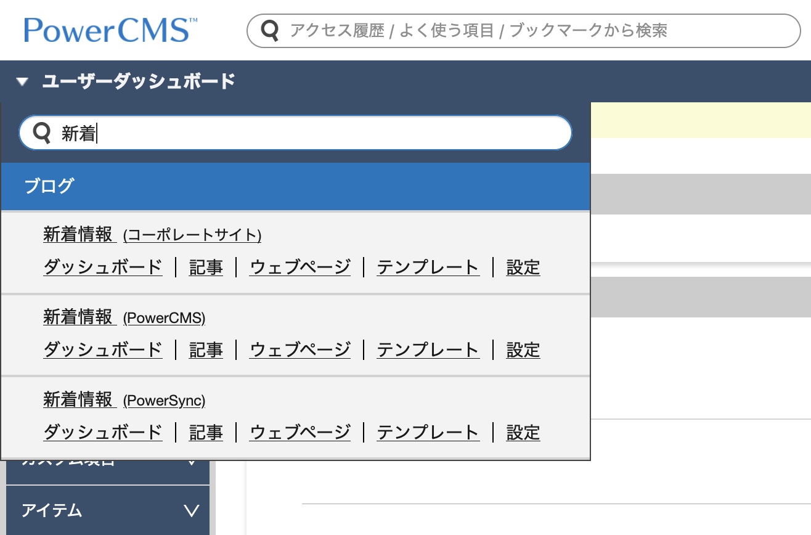Open 新着情報 blog for コーポレートサイト
The width and height of the screenshot is (811, 535).
[78, 234]
